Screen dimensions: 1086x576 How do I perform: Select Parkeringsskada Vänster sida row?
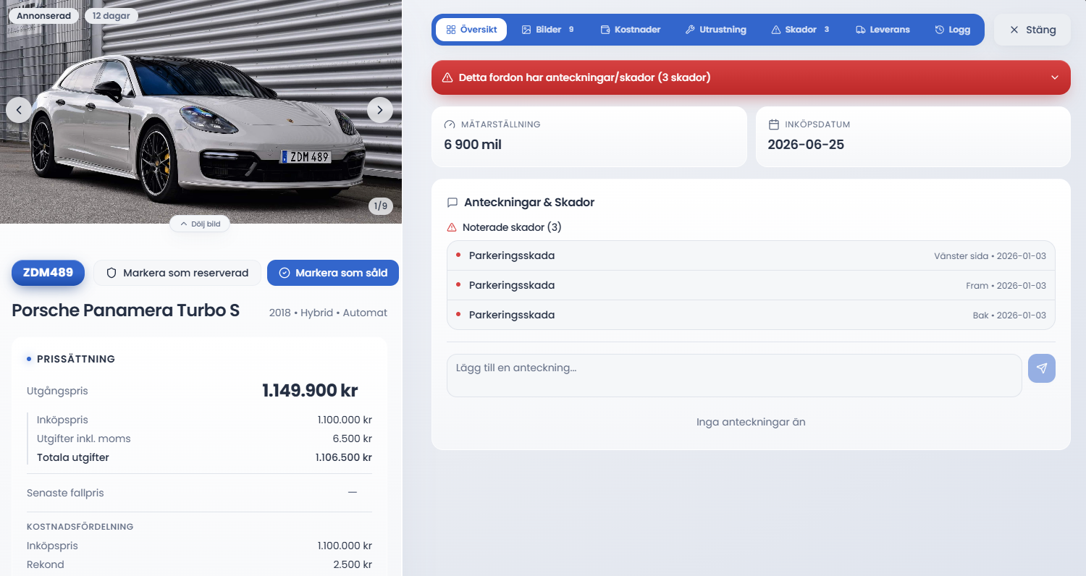[751, 255]
